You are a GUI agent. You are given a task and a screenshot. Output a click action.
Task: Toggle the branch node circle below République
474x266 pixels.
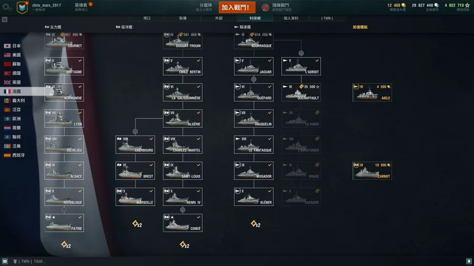click(64, 210)
